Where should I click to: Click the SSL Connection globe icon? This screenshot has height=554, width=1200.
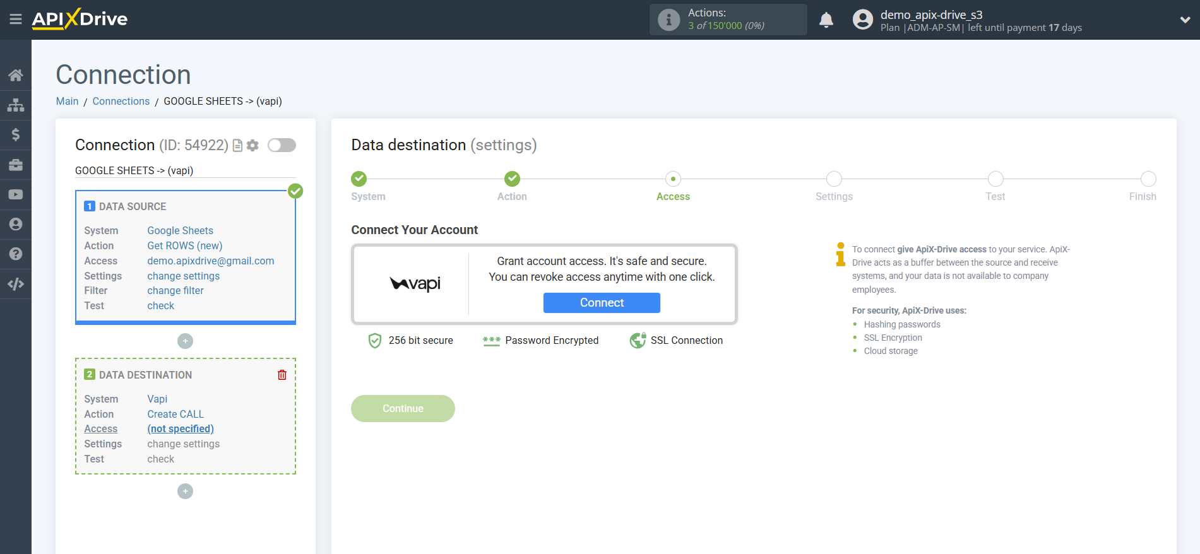pyautogui.click(x=638, y=340)
